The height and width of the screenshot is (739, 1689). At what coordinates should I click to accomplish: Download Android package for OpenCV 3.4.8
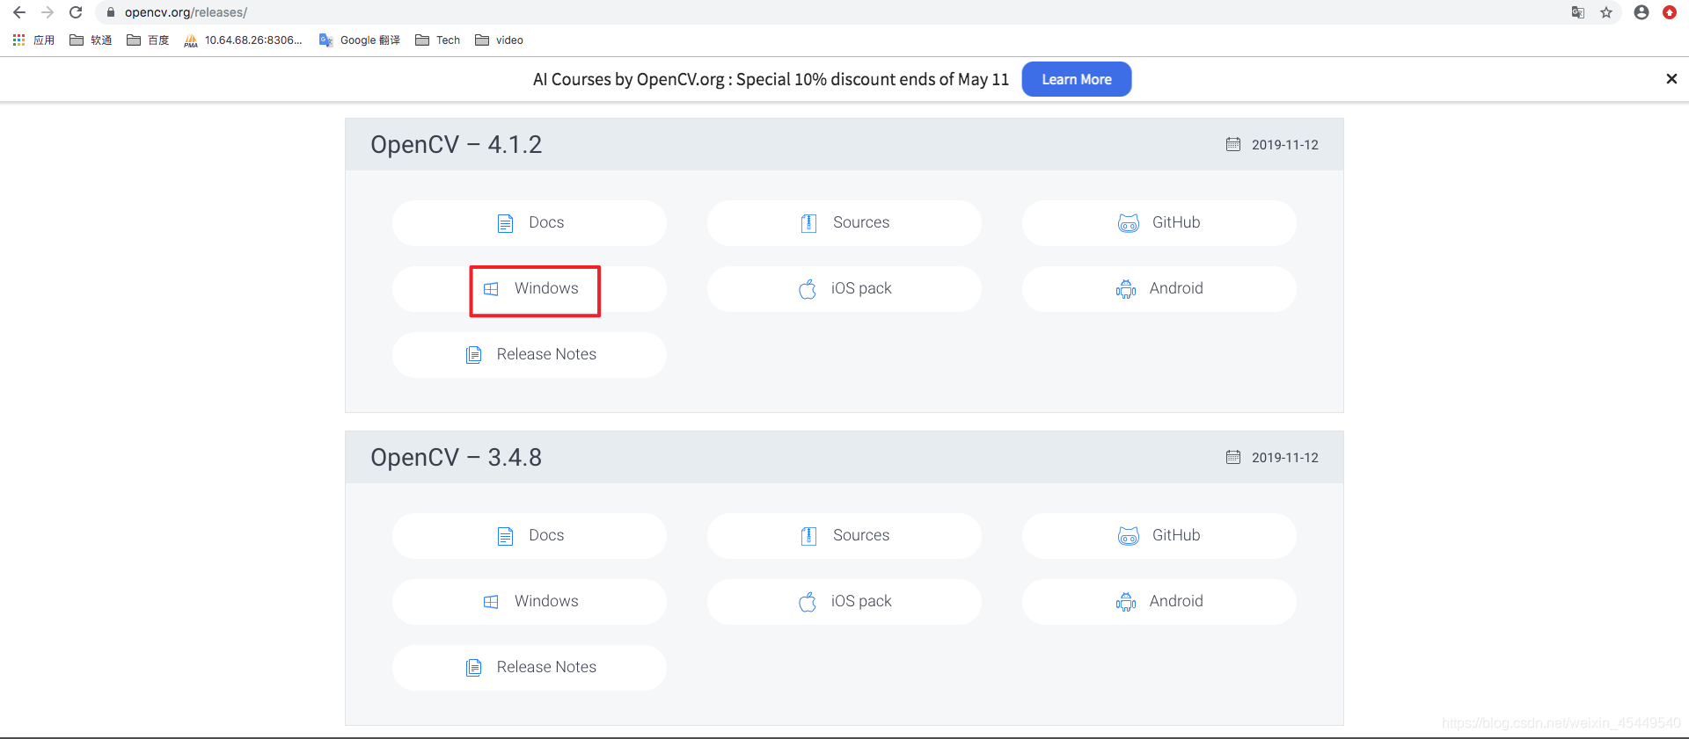[x=1159, y=602]
